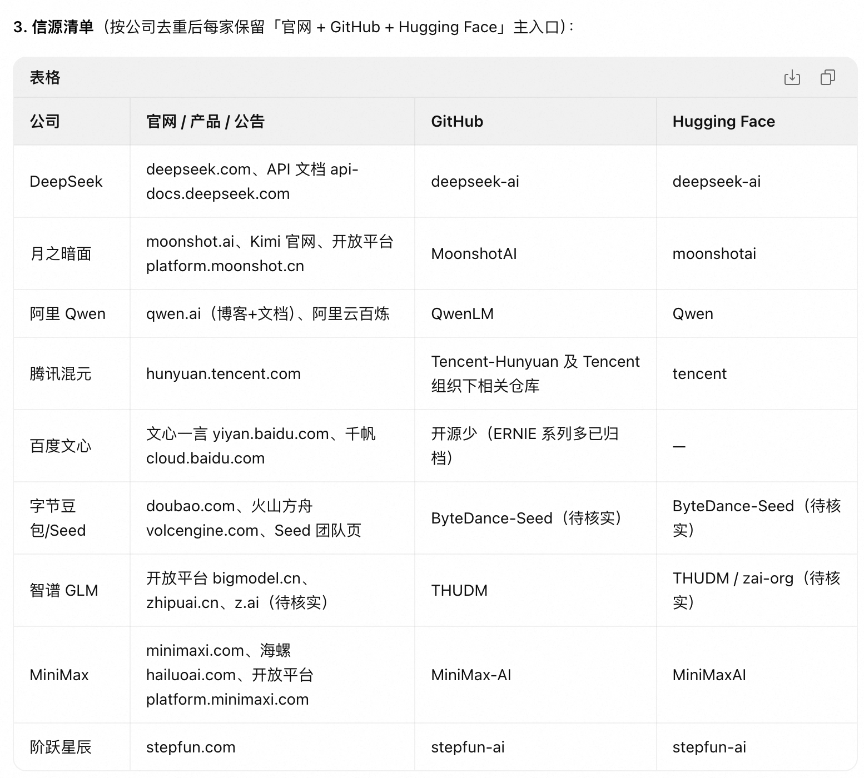
Task: Click tencent in the Hugging Face column
Action: pos(699,374)
